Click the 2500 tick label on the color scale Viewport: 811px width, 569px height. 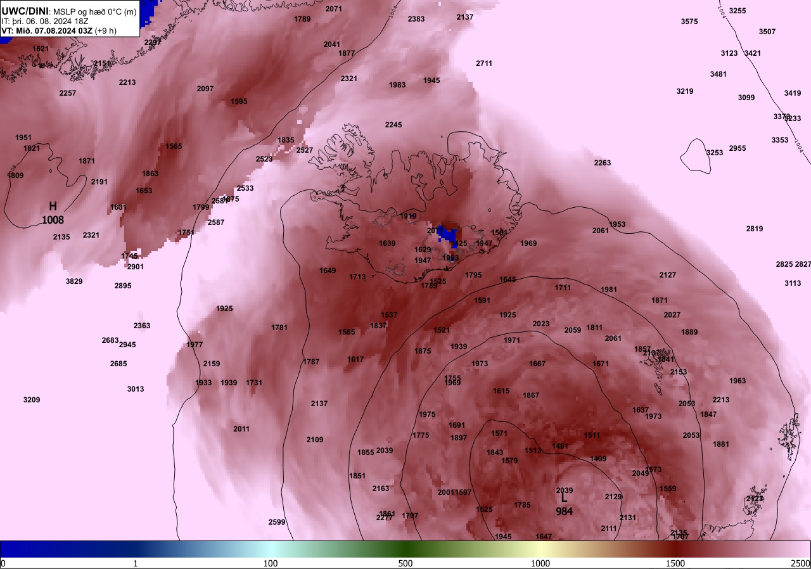tap(801, 563)
